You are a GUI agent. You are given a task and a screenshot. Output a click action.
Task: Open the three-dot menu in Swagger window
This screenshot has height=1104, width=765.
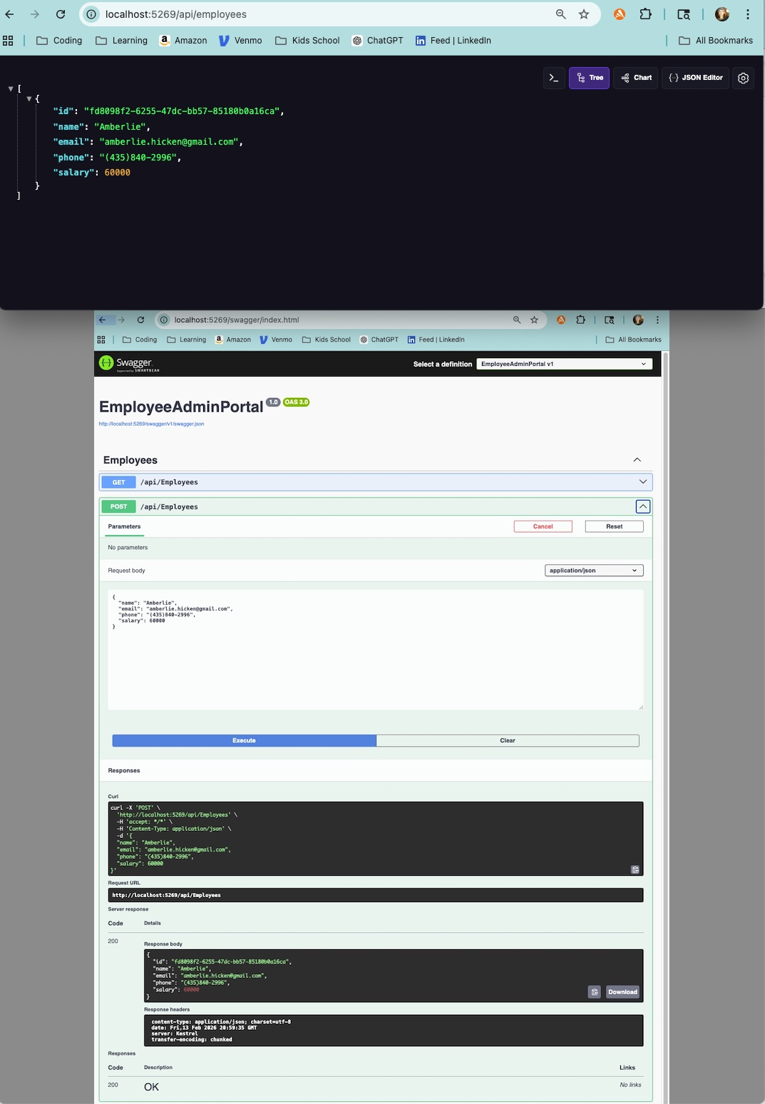[x=657, y=320]
